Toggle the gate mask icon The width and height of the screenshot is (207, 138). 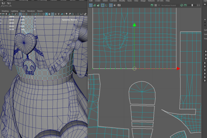pos(29,14)
